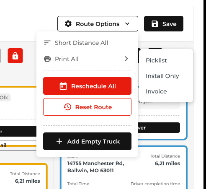Click the plus icon on Add Empty Truck
The image size is (206, 189).
tap(59, 141)
